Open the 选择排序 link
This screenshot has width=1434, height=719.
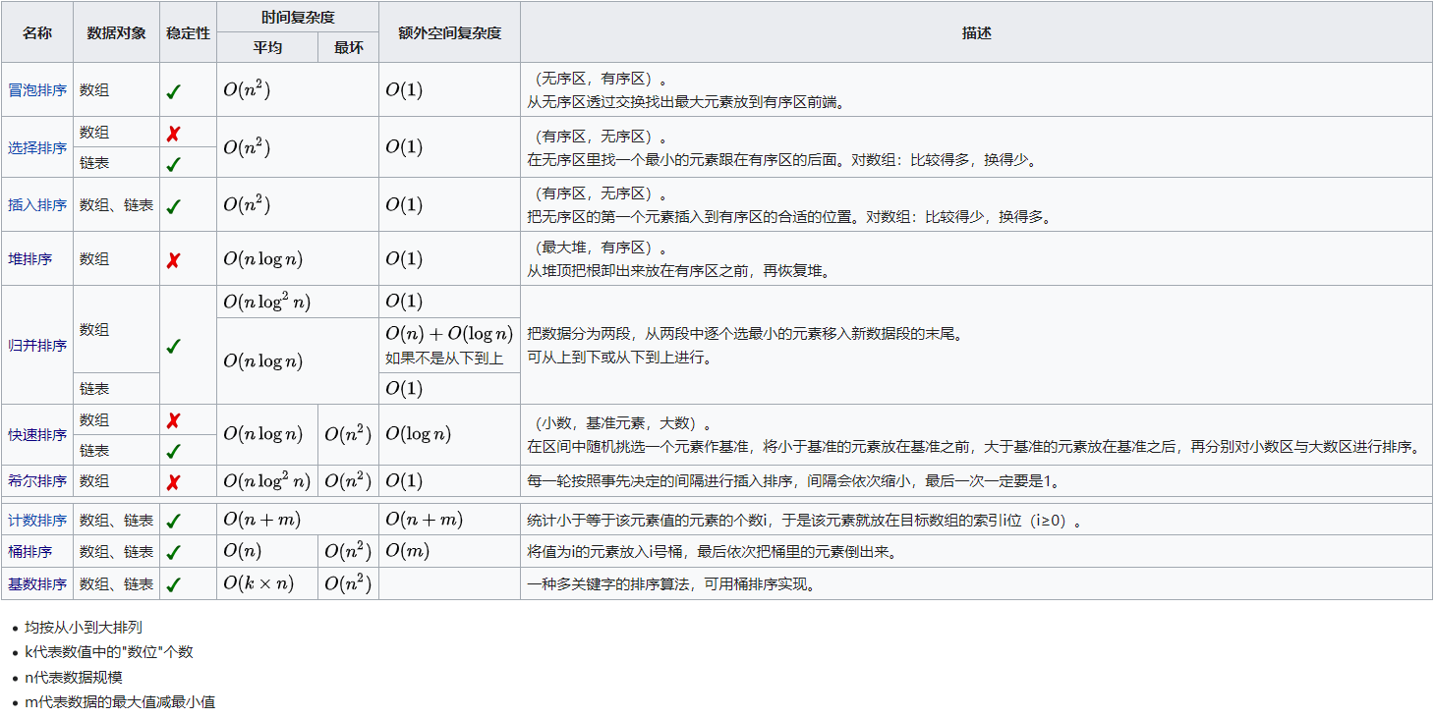(x=37, y=148)
